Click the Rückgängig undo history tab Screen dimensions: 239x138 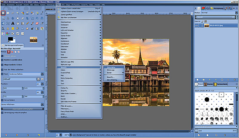pos(217,8)
